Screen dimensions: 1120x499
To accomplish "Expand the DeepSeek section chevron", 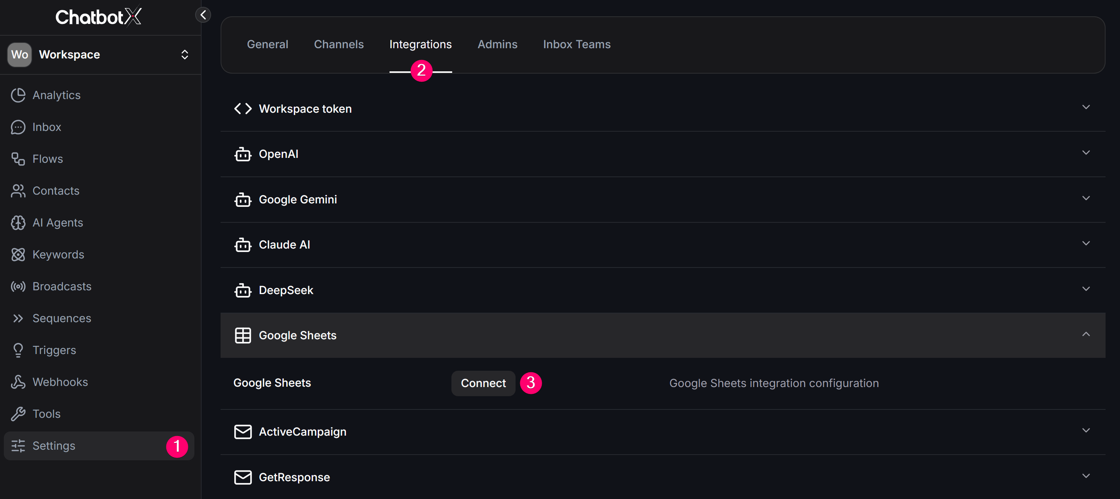I will [x=1086, y=289].
